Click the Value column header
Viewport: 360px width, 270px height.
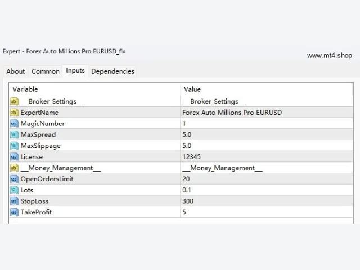(x=267, y=89)
